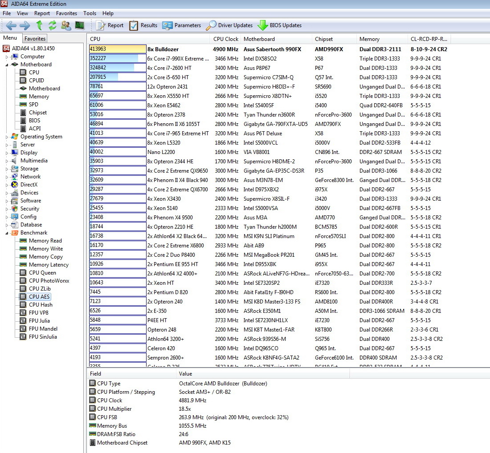Sort by the CPU Clock column header

pyautogui.click(x=225, y=39)
